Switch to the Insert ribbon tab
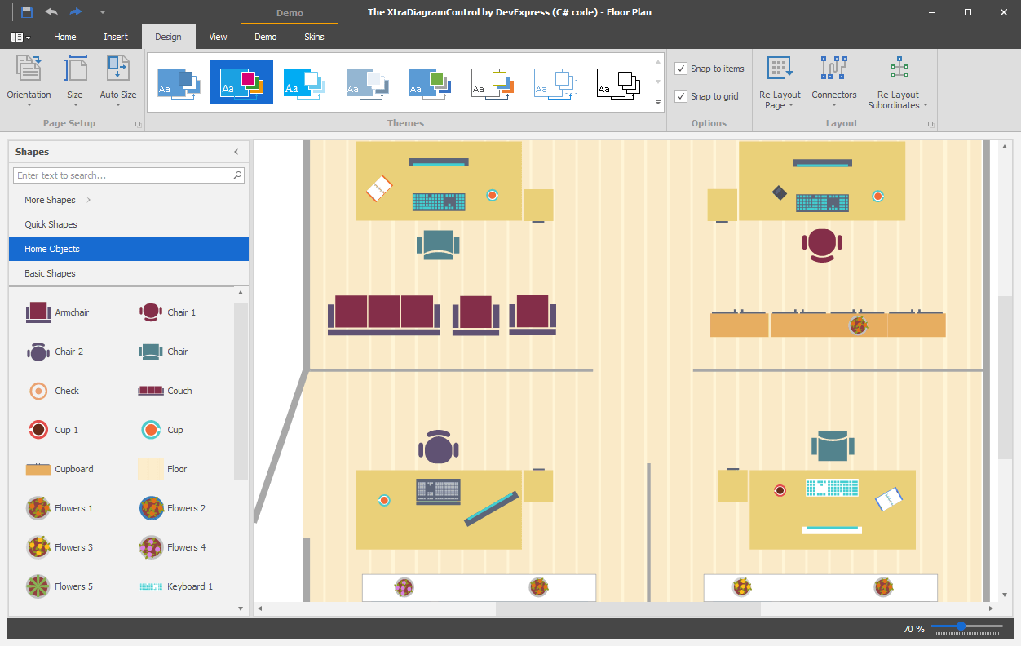The width and height of the screenshot is (1021, 646). click(116, 37)
